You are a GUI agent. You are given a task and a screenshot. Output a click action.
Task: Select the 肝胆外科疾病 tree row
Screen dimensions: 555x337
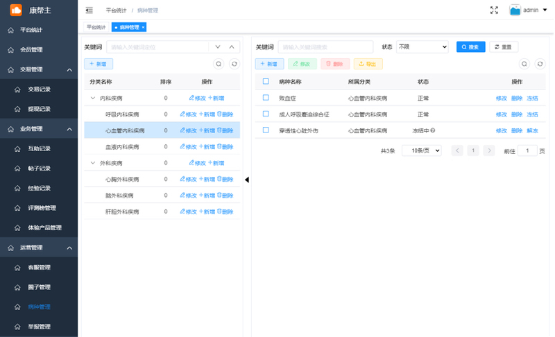[162, 211]
